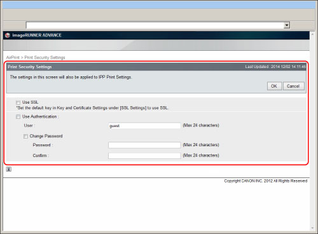The width and height of the screenshot is (318, 234).
Task: Click into the Password input field
Action: pyautogui.click(x=144, y=145)
